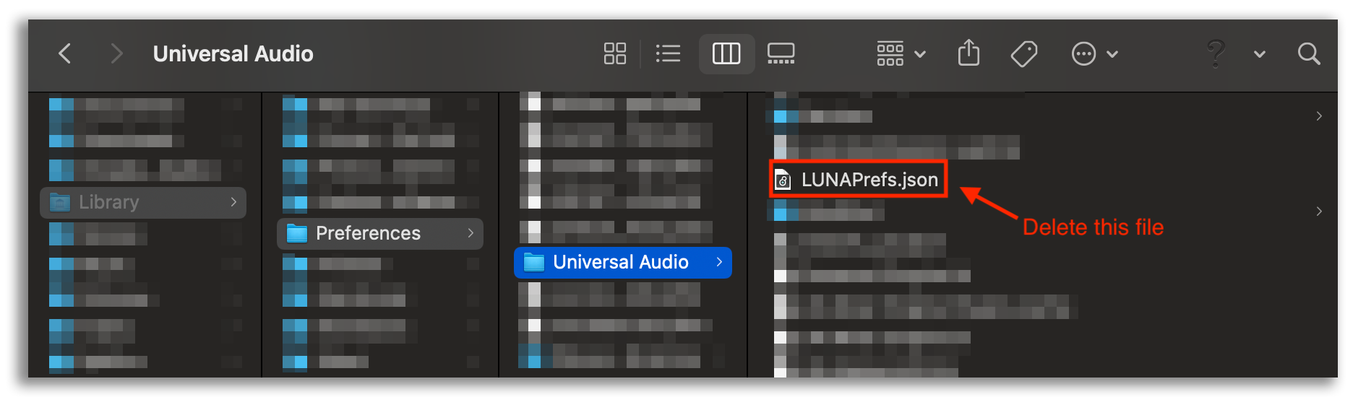This screenshot has height=397, width=1366.
Task: Open the toolbar overflow chevron beside search
Action: (x=1260, y=54)
